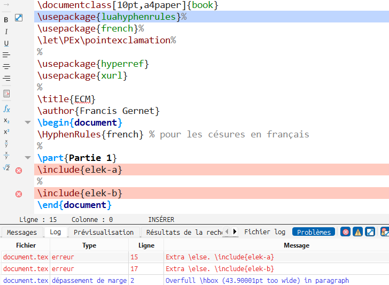Click the misspelled word ECM in \title
Image resolution: width=389 pixels, height=285 pixels.
point(83,99)
